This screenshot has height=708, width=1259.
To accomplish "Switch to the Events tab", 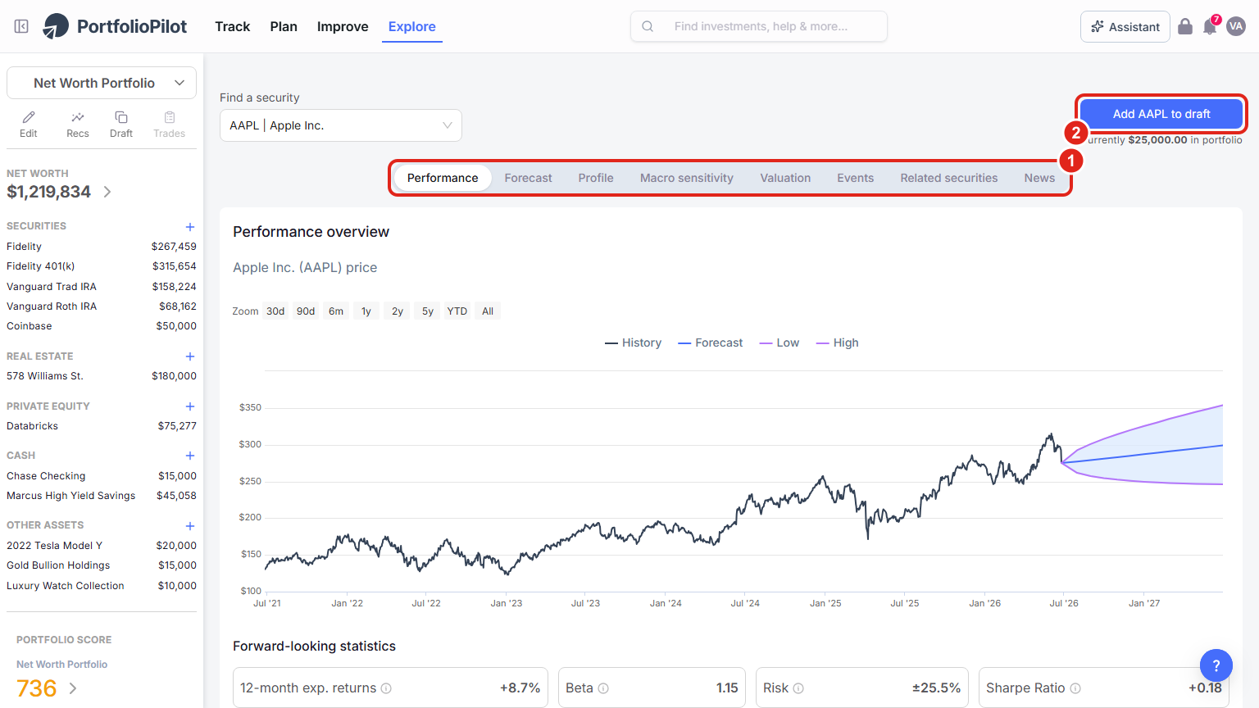I will click(x=856, y=178).
